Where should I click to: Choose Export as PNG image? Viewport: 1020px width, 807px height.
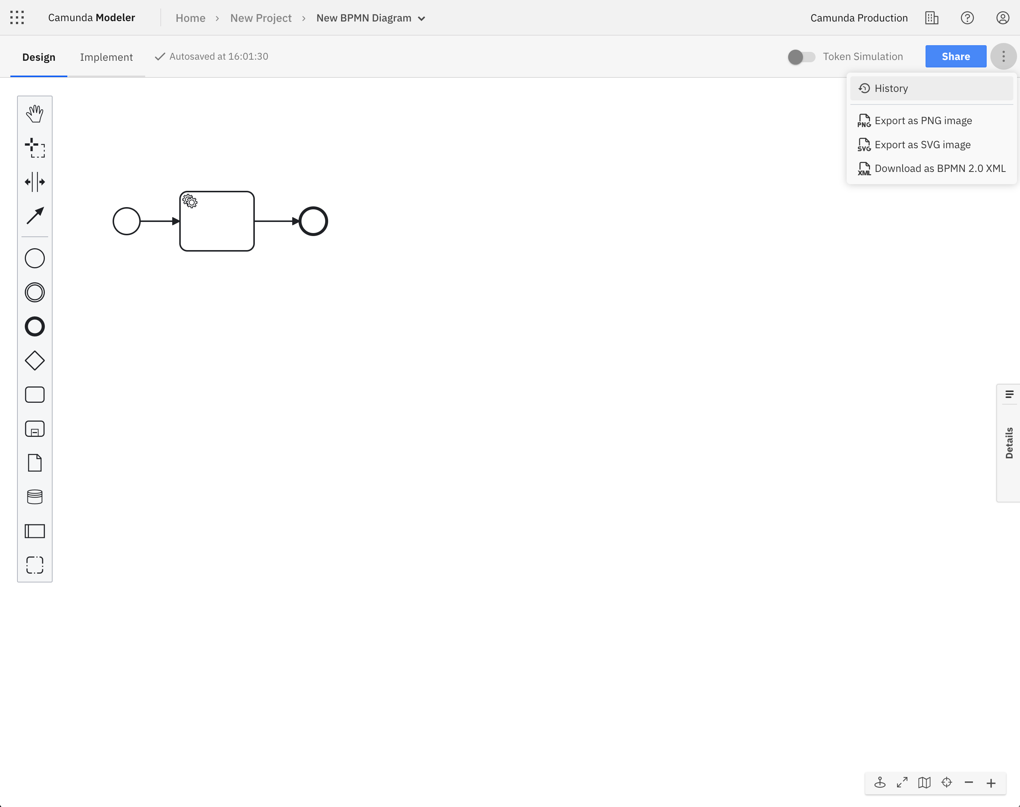tap(923, 120)
